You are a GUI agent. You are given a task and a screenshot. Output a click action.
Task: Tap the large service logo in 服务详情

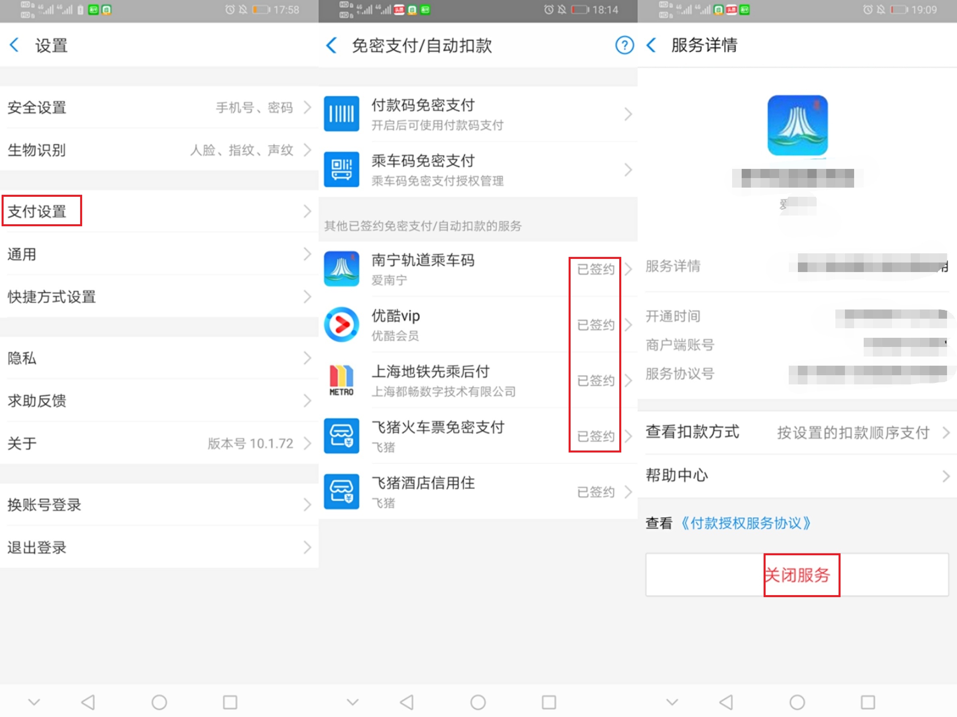pyautogui.click(x=797, y=125)
